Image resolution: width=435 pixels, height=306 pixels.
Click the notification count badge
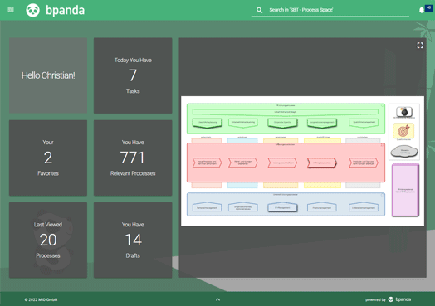coord(428,7)
